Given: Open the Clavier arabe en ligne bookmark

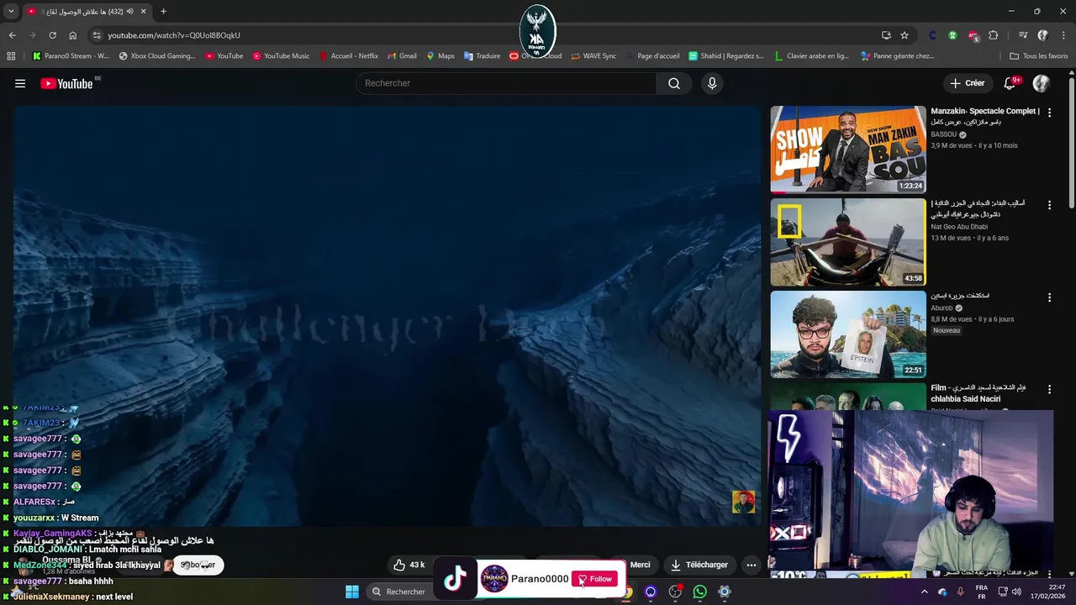Looking at the screenshot, I should 812,56.
